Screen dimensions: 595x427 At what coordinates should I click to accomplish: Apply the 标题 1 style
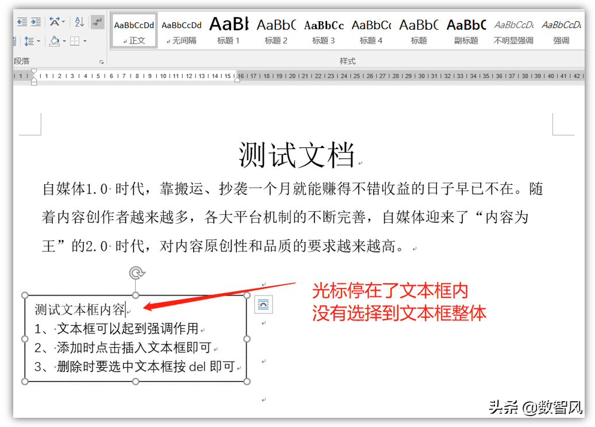point(229,30)
